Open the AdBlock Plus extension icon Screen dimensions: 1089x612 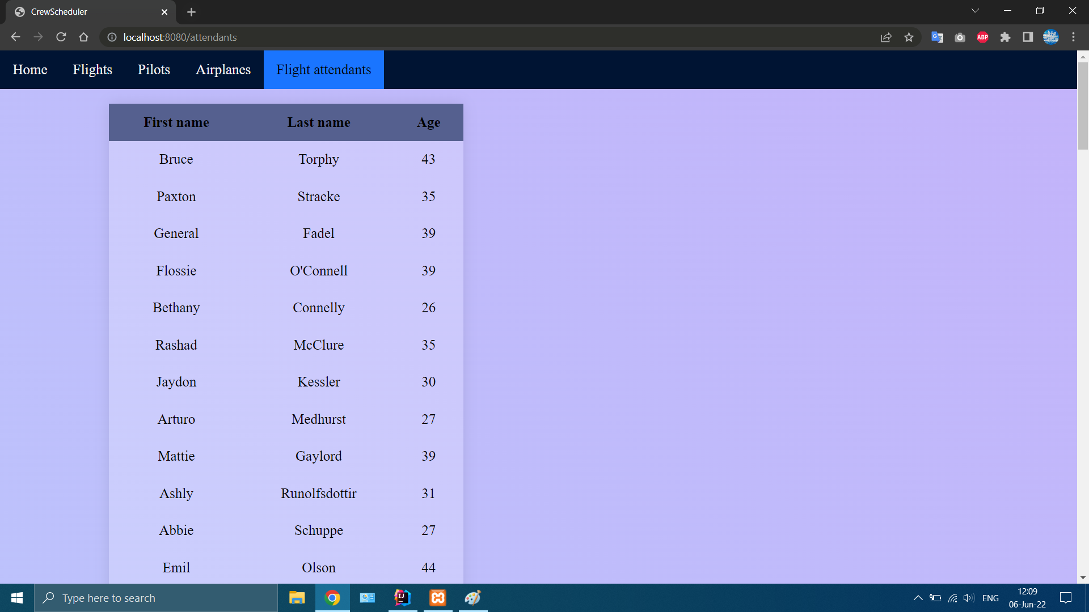point(982,37)
